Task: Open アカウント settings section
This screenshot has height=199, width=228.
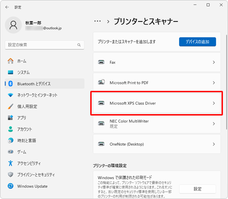Action: pos(45,129)
